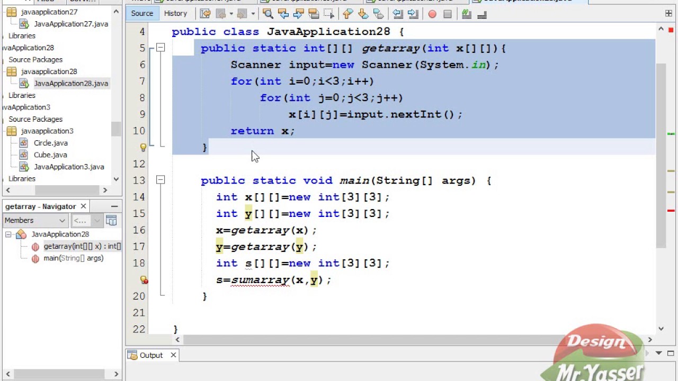Collapse the main method fold on line 13
This screenshot has width=678, height=381.
click(160, 180)
